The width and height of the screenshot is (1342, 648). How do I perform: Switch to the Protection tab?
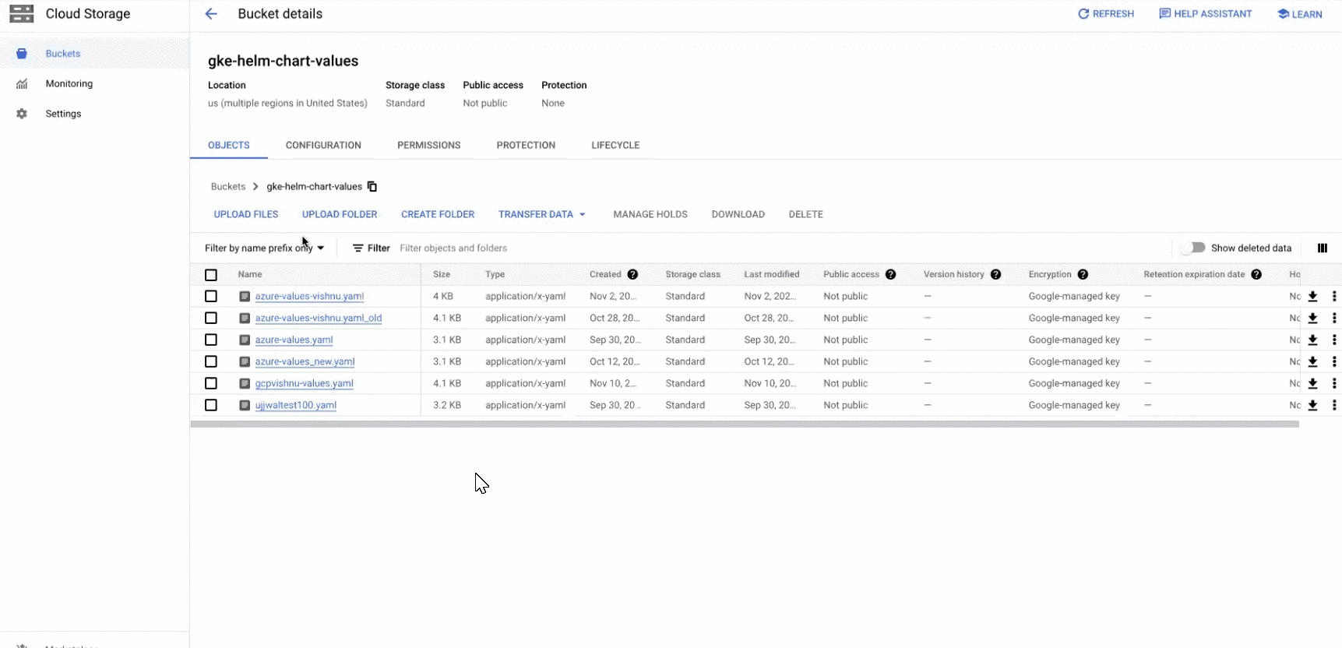526,145
